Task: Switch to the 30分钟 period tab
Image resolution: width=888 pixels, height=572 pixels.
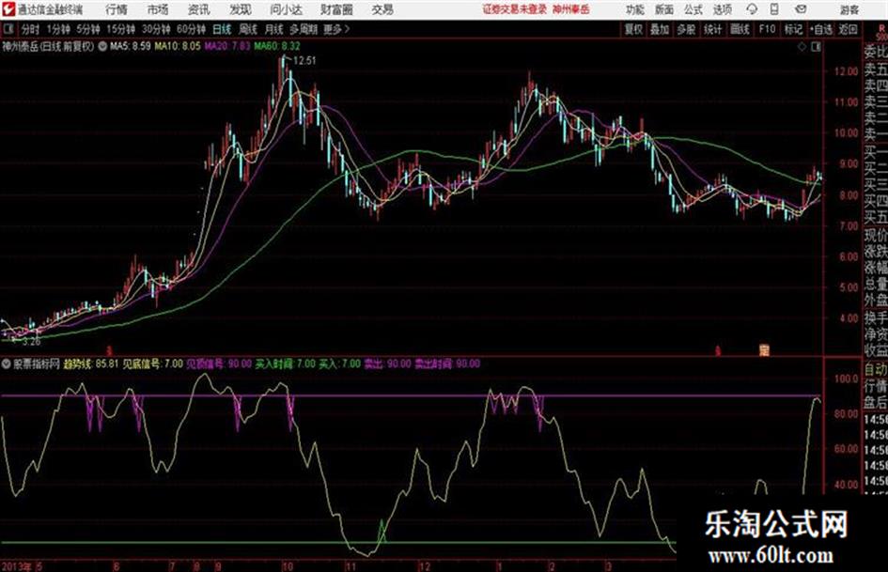Action: [156, 29]
